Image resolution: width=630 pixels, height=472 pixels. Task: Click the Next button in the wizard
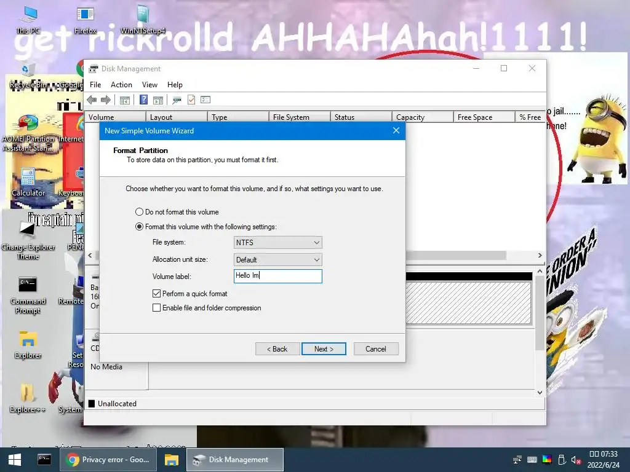coord(324,349)
